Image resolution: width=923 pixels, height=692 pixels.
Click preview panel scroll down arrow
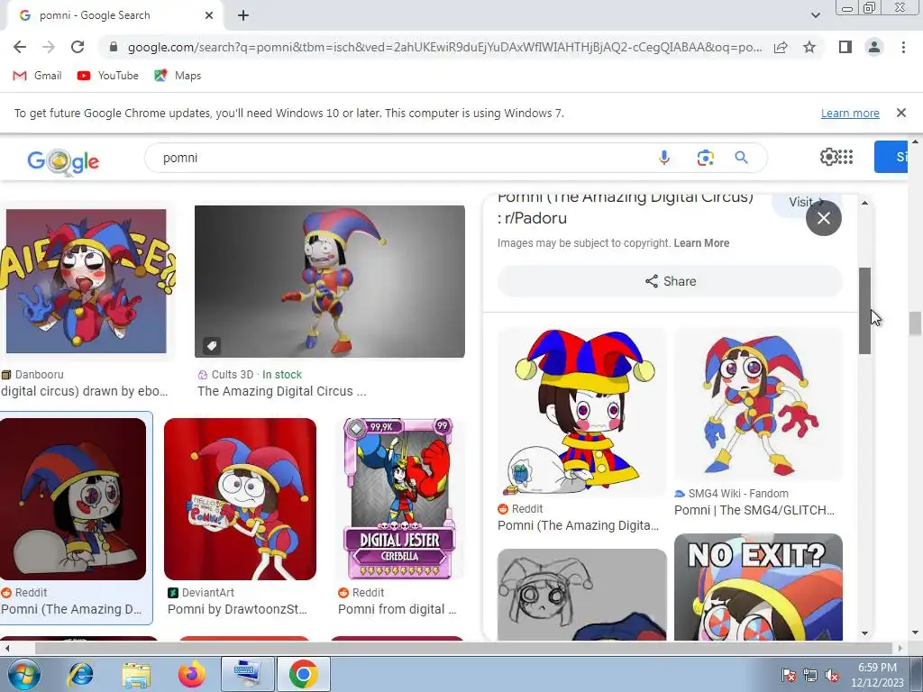[864, 633]
